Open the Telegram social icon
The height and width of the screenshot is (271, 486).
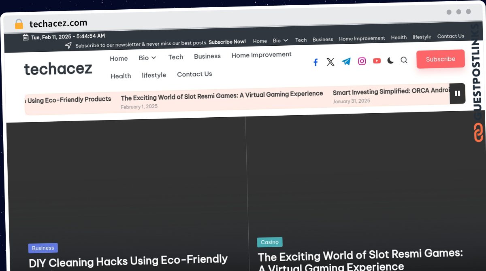[x=346, y=61]
